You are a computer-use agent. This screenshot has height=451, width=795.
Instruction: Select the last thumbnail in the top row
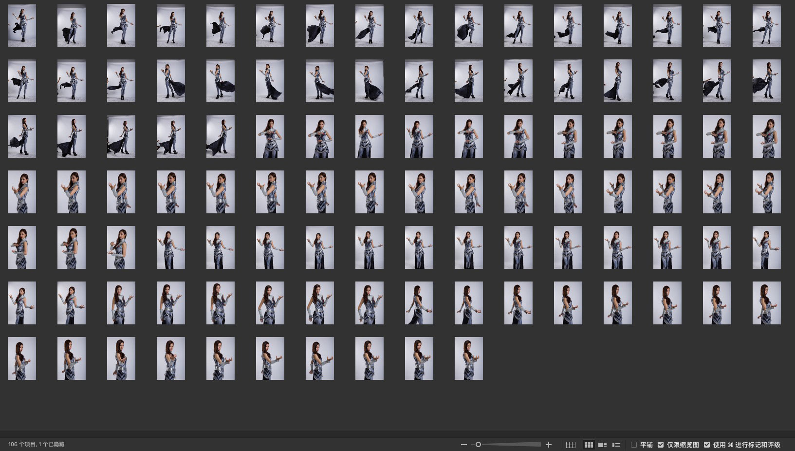pyautogui.click(x=766, y=25)
